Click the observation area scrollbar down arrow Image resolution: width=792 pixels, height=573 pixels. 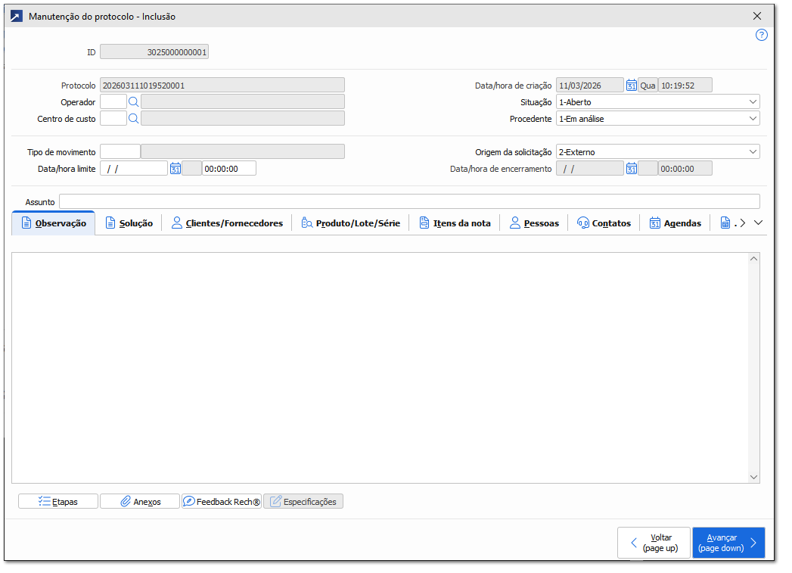[x=753, y=477]
